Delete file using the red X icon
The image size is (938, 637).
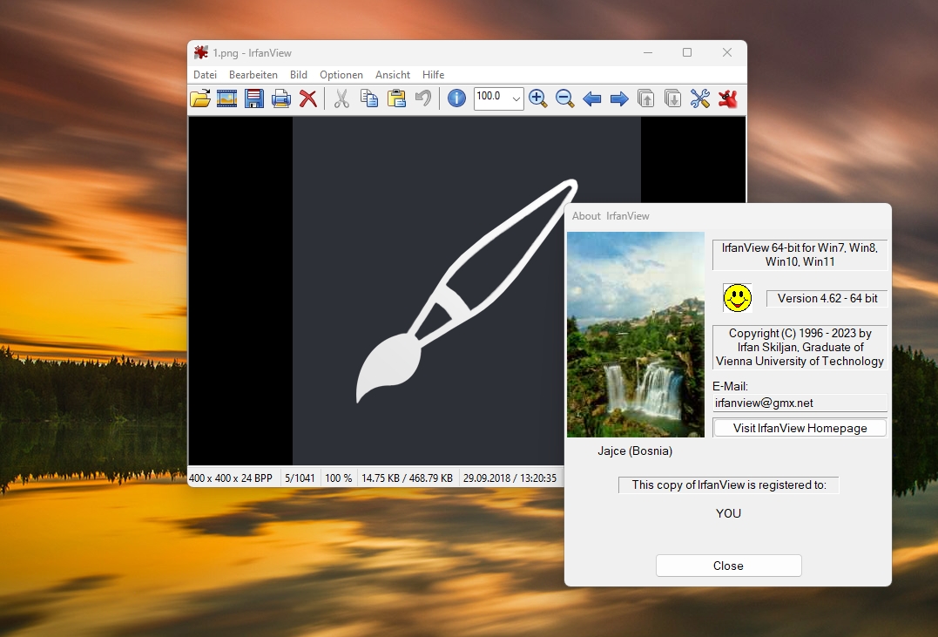point(308,98)
